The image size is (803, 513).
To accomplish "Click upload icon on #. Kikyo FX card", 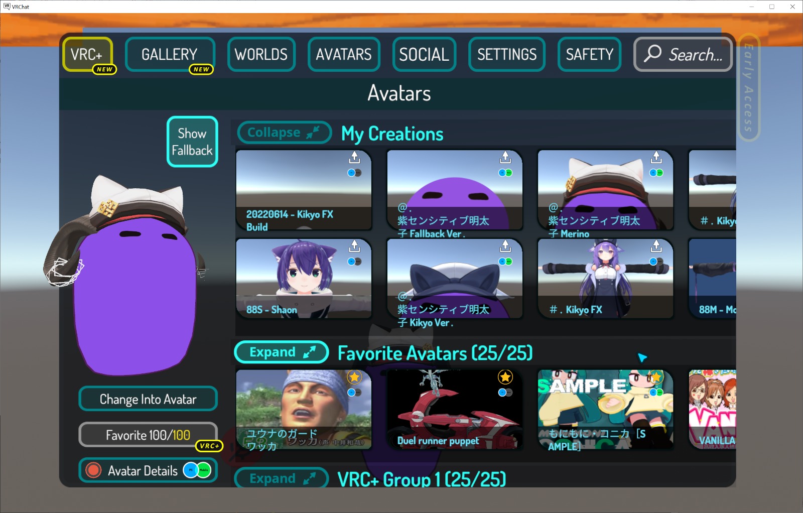I will coord(656,246).
